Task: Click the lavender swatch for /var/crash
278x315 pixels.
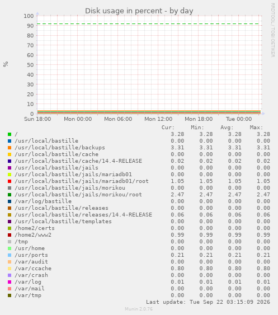Action: coord(10,275)
